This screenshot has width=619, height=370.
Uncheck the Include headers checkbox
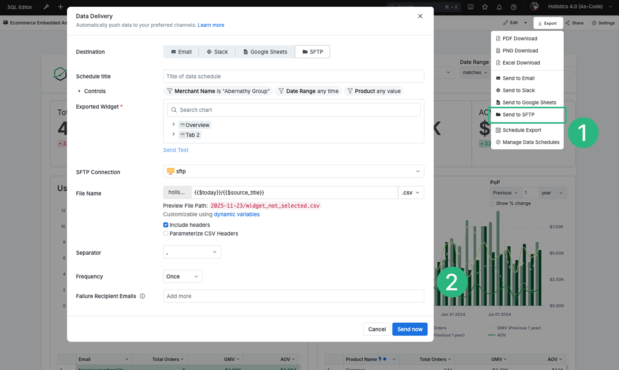pos(166,225)
